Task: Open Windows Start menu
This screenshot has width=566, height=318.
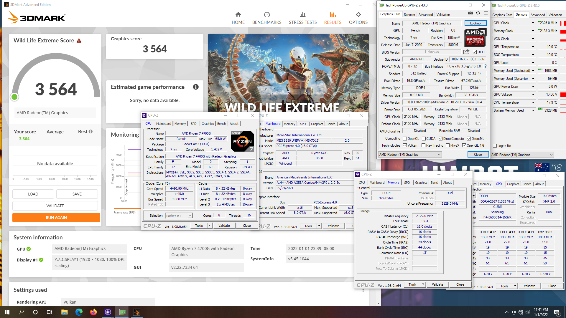Action: [7, 312]
